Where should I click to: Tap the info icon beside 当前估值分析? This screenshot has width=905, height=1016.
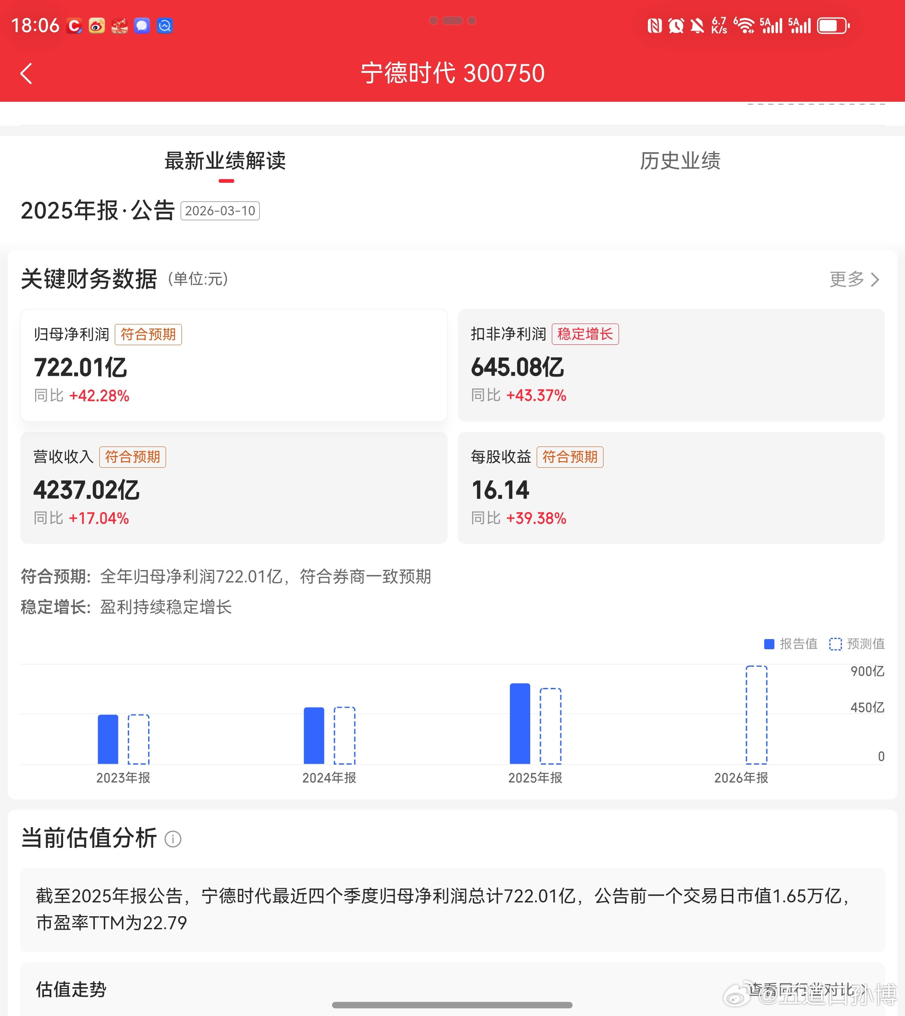[x=173, y=839]
